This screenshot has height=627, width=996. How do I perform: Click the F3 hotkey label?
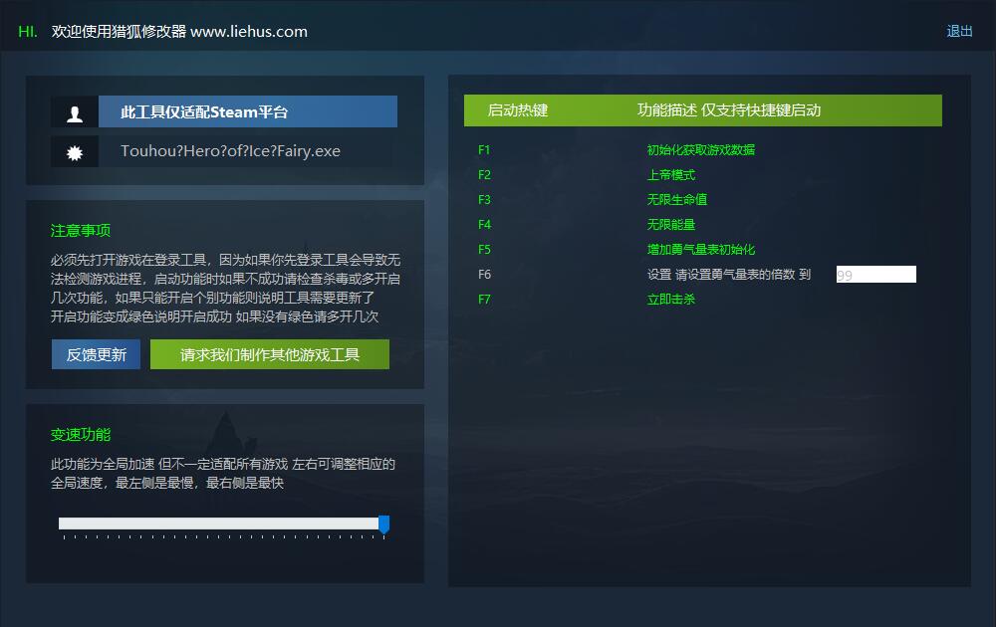point(484,199)
